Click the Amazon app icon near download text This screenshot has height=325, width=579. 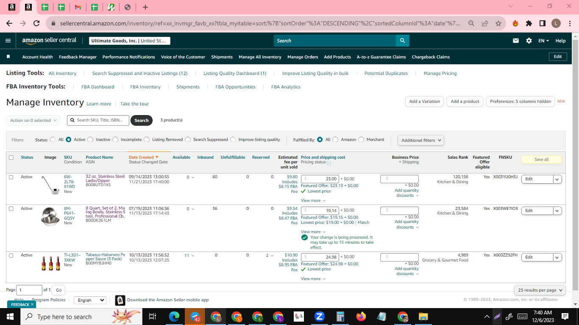point(120,300)
